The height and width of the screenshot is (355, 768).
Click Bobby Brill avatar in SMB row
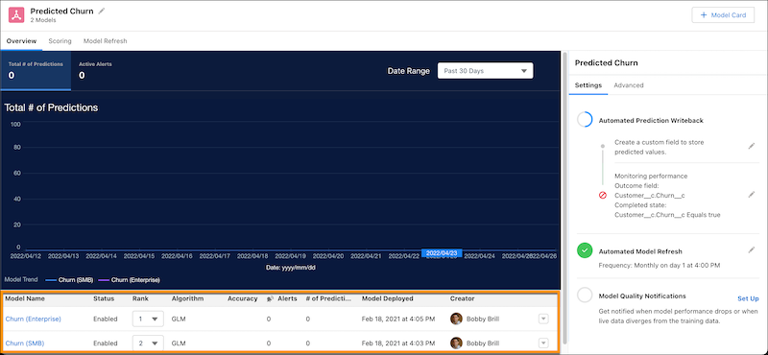coord(457,343)
